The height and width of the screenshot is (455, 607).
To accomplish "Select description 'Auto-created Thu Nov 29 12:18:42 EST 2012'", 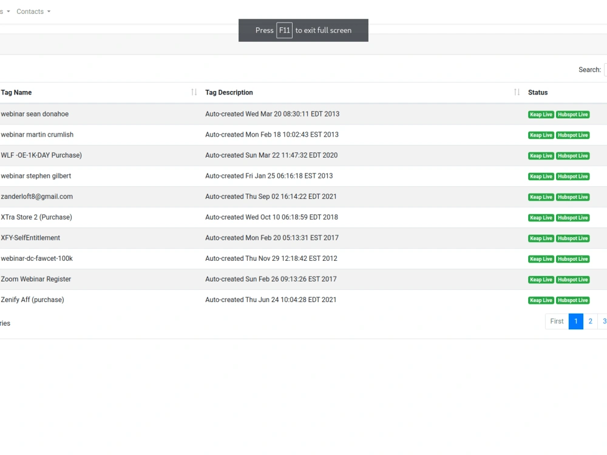I will (x=271, y=258).
